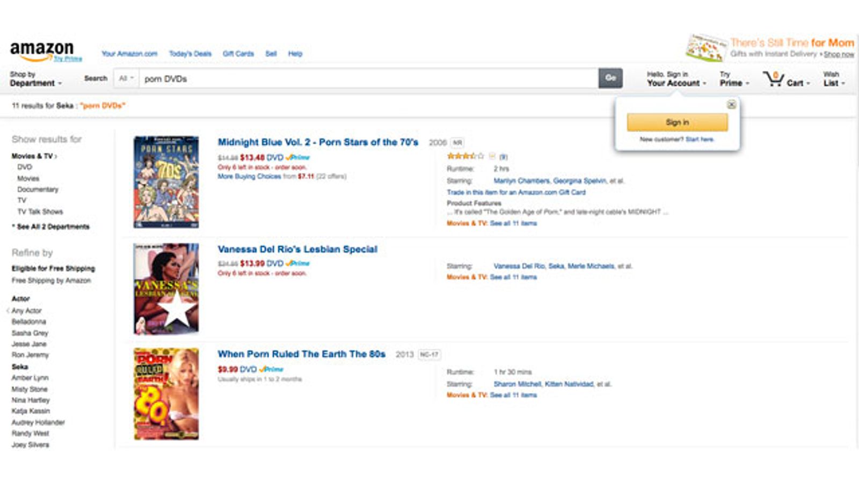Click the Mother's Day gift card banner image
This screenshot has width=859, height=483.
(x=706, y=48)
